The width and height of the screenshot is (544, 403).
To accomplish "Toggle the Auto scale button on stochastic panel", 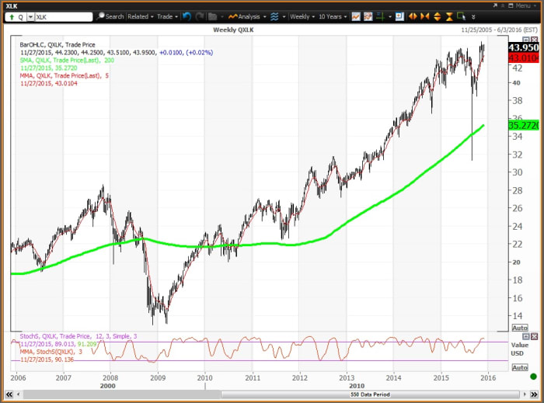I will coord(520,367).
